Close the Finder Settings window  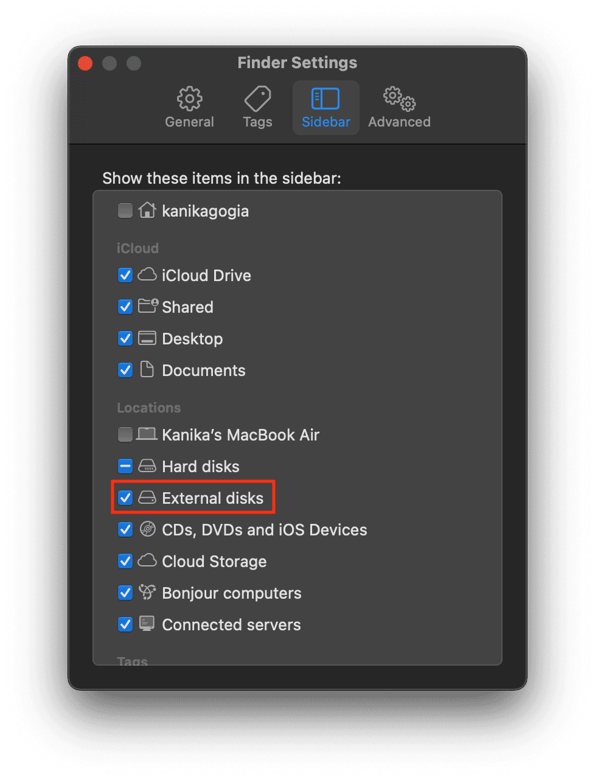[85, 63]
